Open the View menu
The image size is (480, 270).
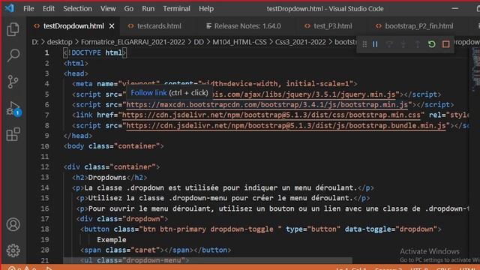click(108, 8)
